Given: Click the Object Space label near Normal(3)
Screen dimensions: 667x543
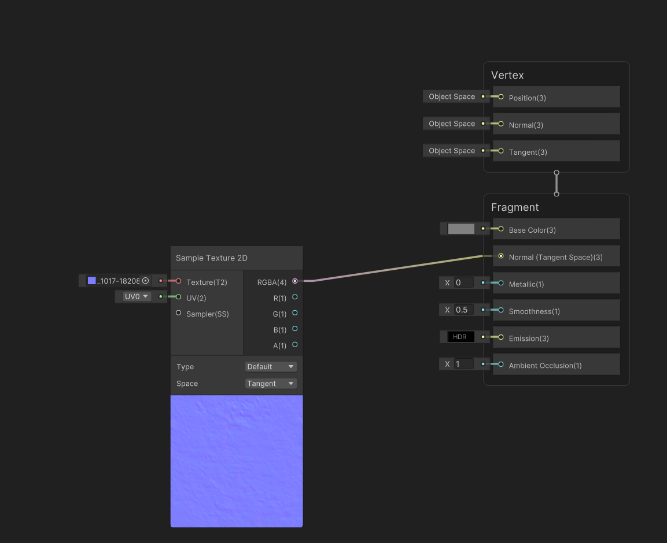Looking at the screenshot, I should click(x=453, y=123).
